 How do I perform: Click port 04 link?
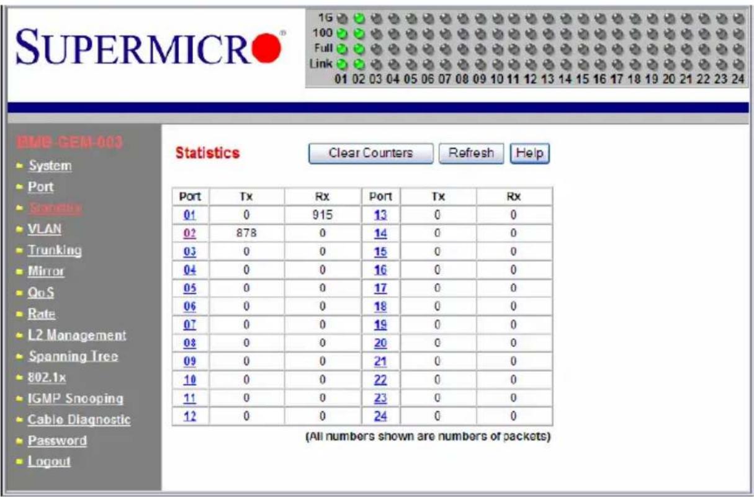tap(191, 270)
